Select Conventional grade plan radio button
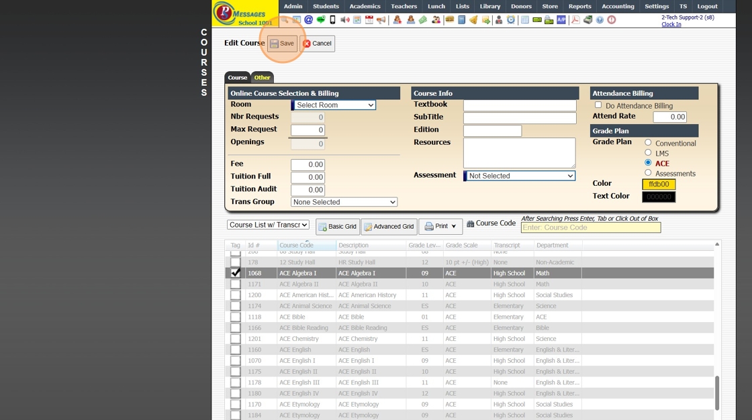 pyautogui.click(x=648, y=143)
